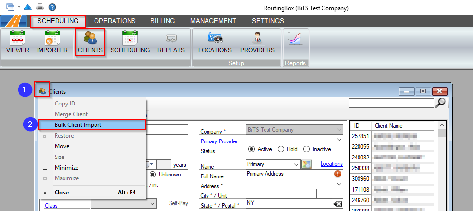Click the search magnifier icon

coord(440,103)
